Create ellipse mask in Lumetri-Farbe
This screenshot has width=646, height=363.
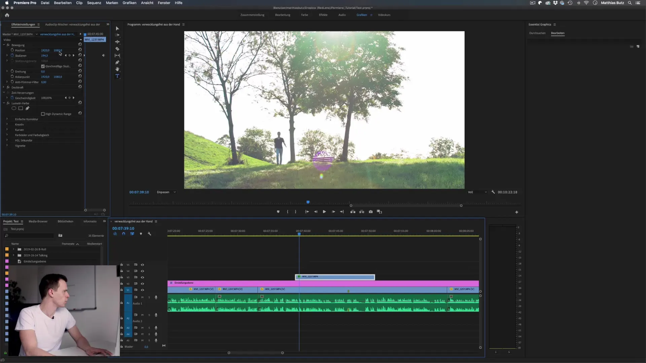(14, 108)
